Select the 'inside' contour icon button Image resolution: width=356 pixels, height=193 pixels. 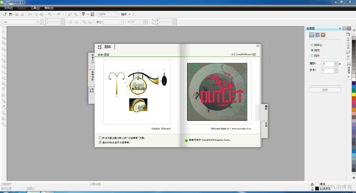317,35
